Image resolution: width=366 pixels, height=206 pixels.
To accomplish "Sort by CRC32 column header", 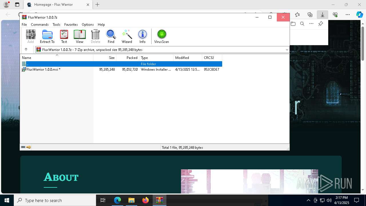I will click(212, 58).
